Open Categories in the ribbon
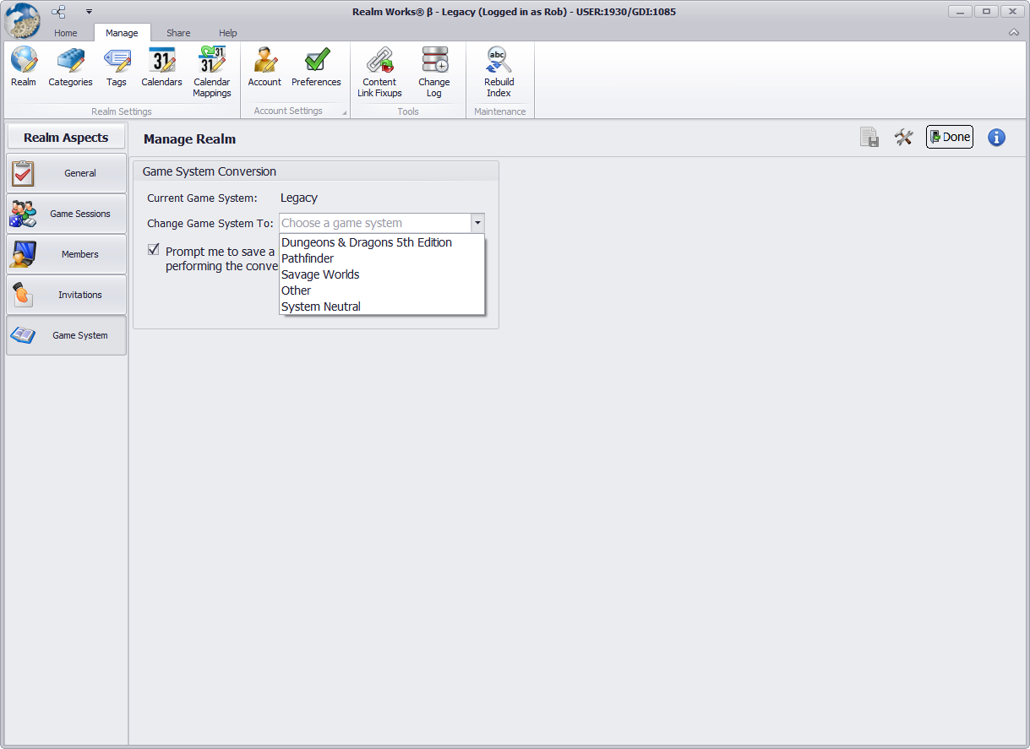Screen dimensions: 1030x749 pyautogui.click(x=70, y=68)
